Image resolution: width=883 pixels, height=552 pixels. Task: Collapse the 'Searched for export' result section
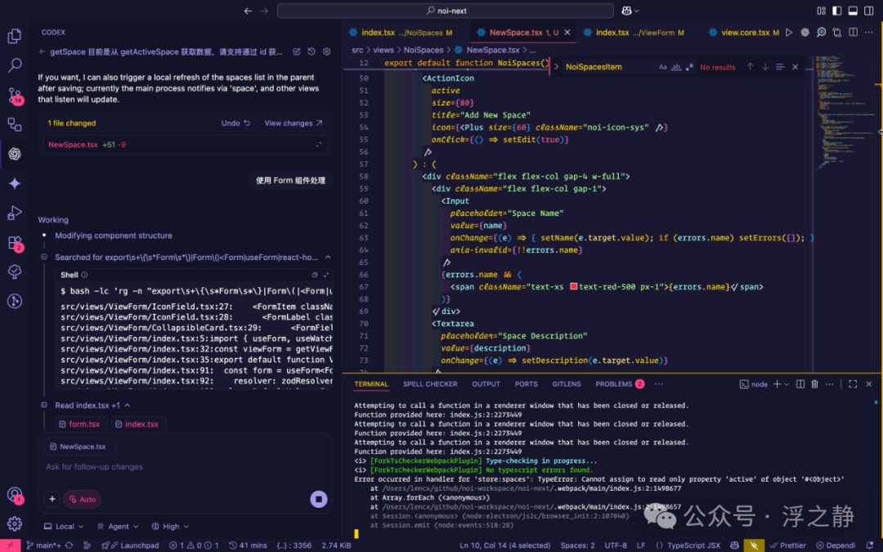tap(328, 258)
